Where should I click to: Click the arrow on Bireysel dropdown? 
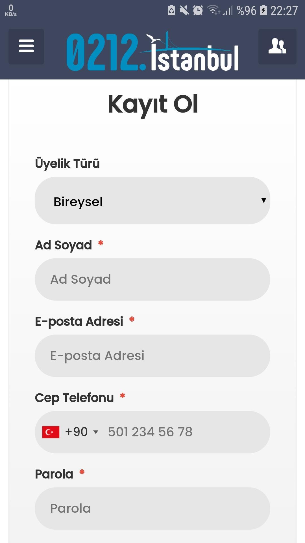pos(264,200)
